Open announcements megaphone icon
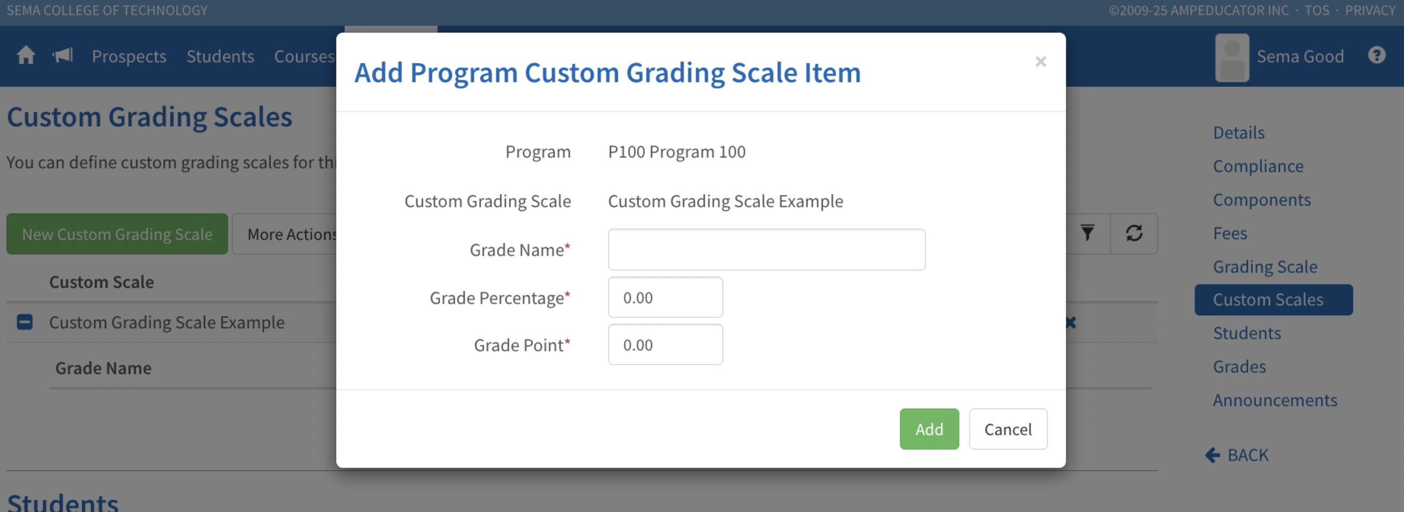Image resolution: width=1404 pixels, height=512 pixels. coord(63,56)
